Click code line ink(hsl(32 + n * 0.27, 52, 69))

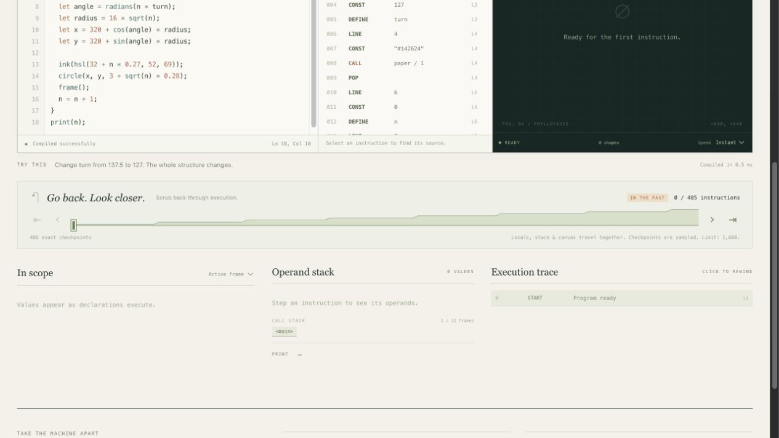(121, 64)
